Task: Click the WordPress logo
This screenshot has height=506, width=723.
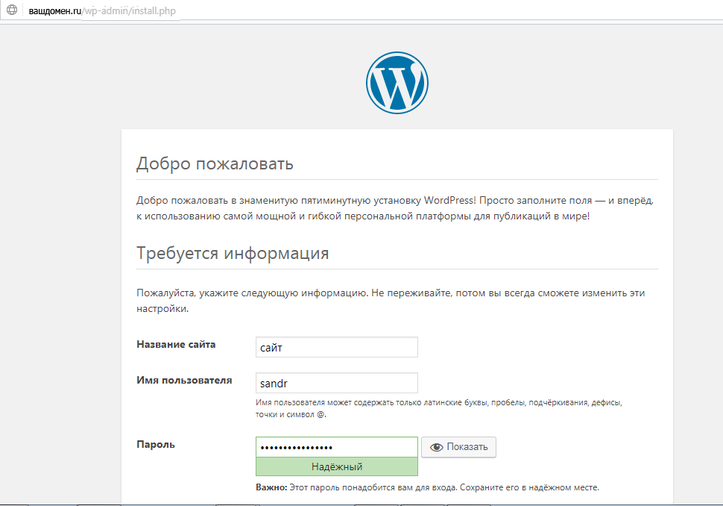Action: [397, 83]
